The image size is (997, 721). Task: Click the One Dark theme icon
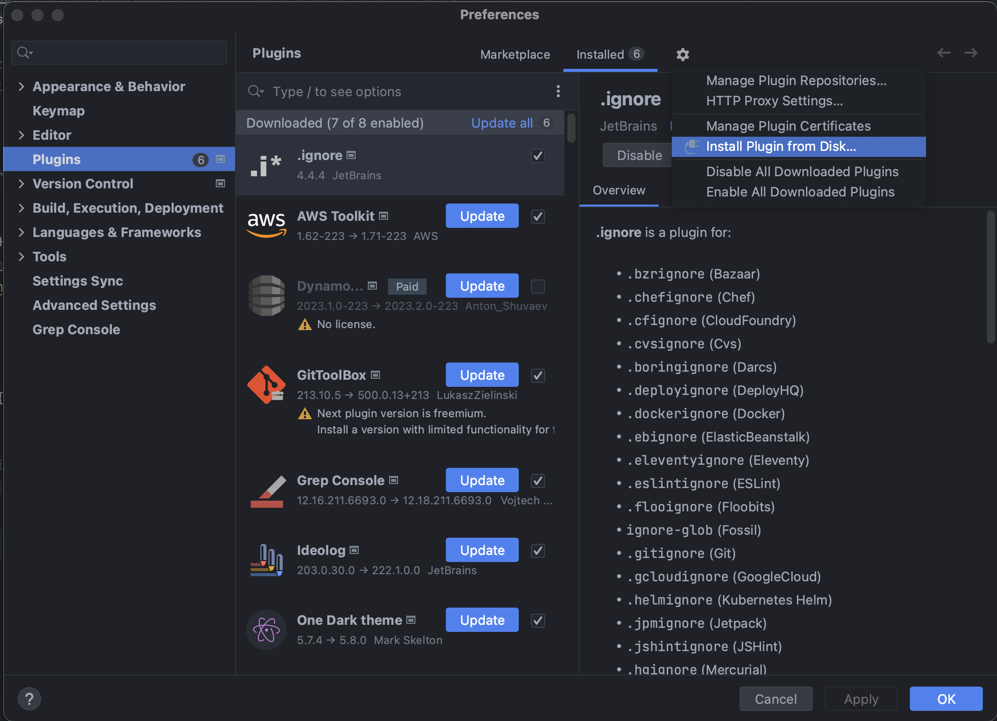click(266, 630)
